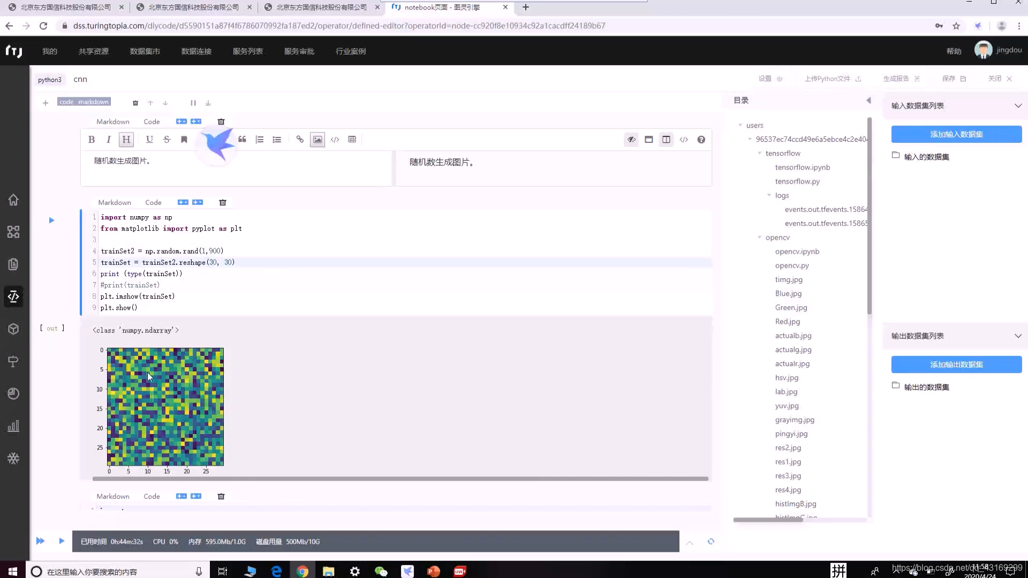The width and height of the screenshot is (1028, 578).
Task: Click the Italic formatting icon
Action: click(x=109, y=140)
